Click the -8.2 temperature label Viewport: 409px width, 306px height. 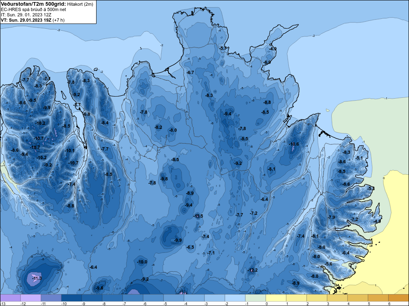[x=158, y=127]
